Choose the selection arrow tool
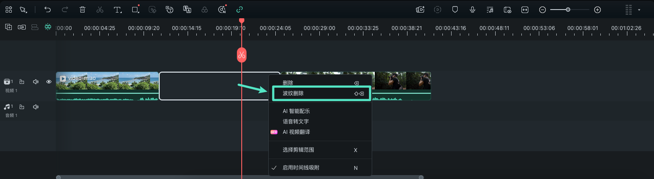 (23, 10)
